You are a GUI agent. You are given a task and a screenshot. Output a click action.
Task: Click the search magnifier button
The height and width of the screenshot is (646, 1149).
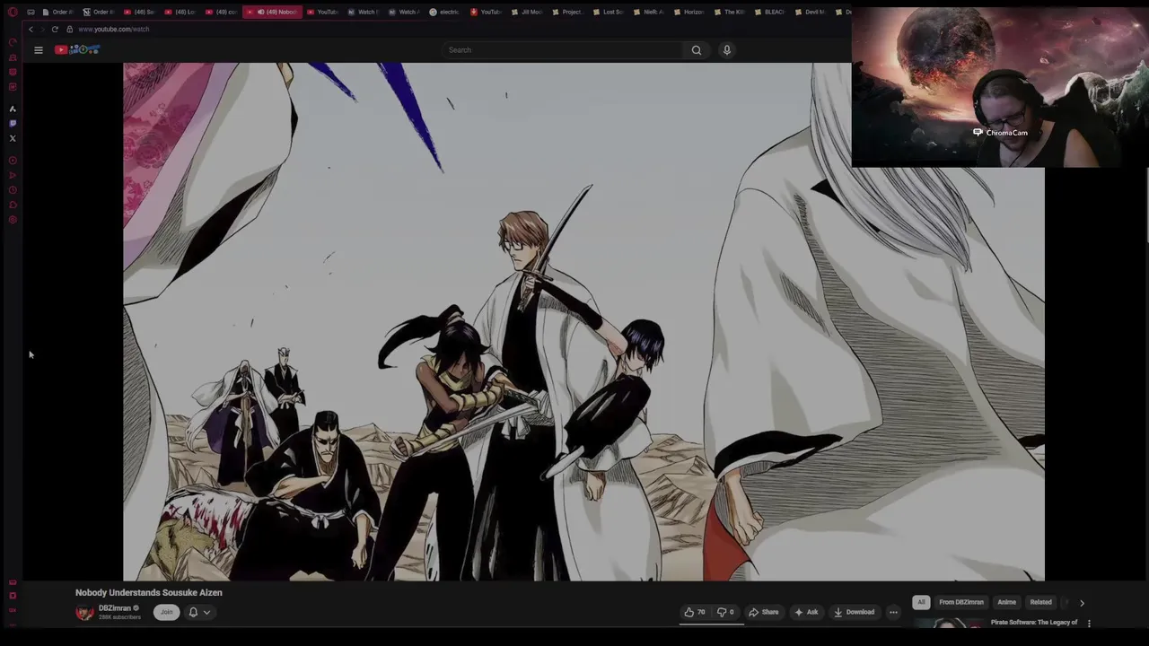coord(697,50)
